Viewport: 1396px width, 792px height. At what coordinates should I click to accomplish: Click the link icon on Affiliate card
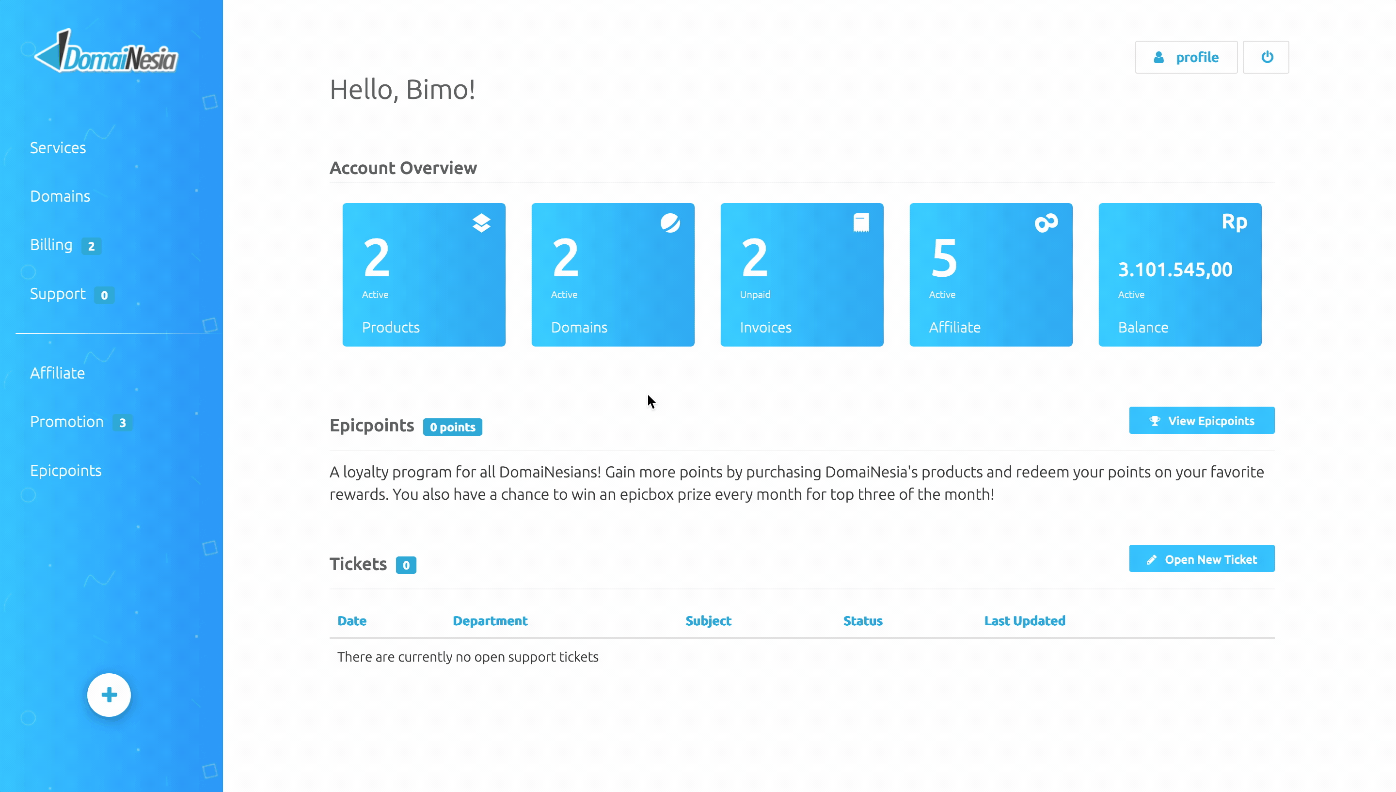coord(1046,223)
